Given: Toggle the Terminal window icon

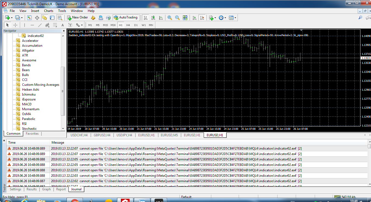Looking at the screenshot, I should pyautogui.click(x=52, y=18).
